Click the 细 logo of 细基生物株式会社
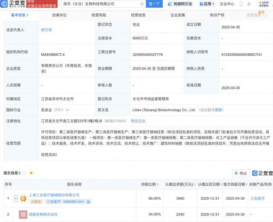 [x=23, y=215]
